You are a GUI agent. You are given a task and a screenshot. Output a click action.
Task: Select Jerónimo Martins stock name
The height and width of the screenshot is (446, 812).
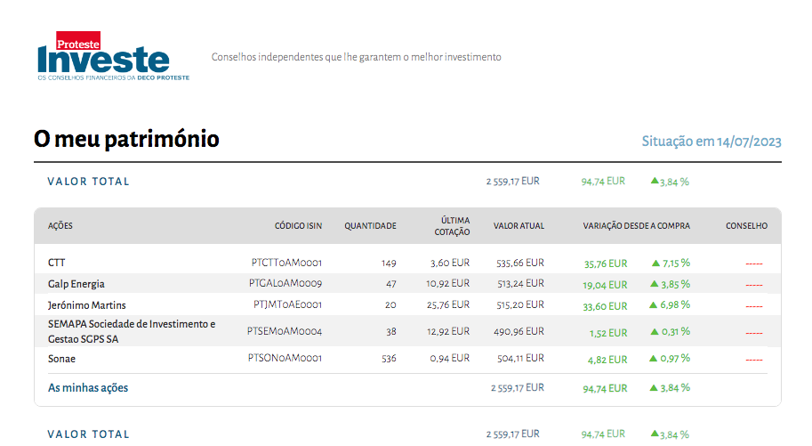(x=87, y=305)
